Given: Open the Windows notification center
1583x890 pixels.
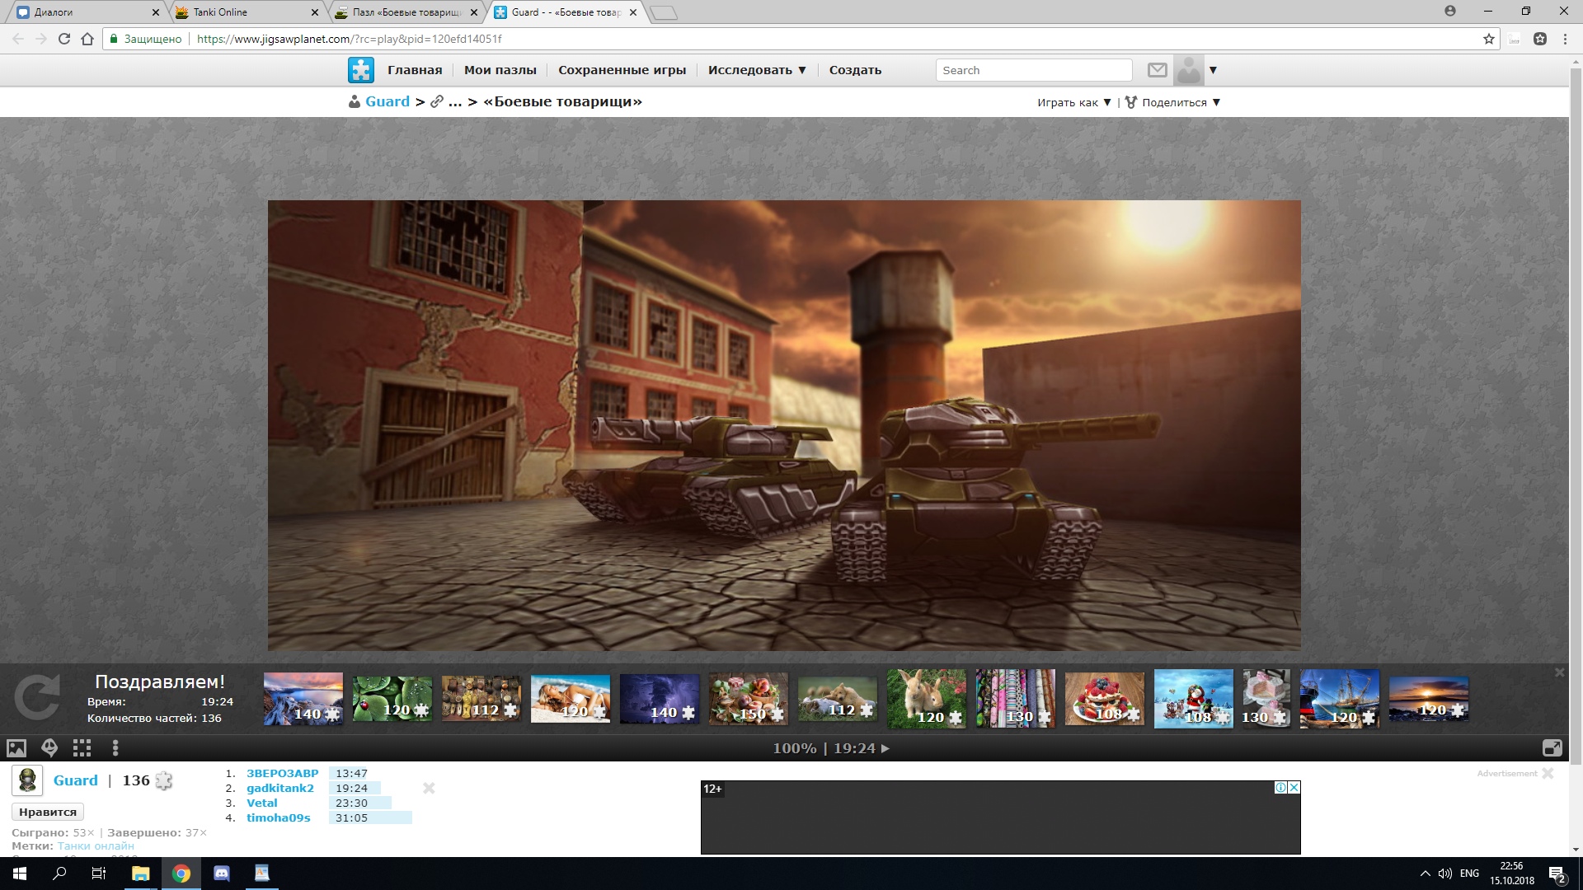Looking at the screenshot, I should [x=1557, y=874].
